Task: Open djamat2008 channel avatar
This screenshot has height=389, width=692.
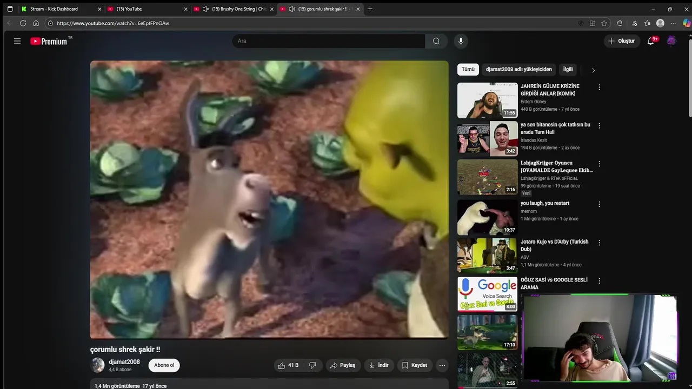Action: (x=98, y=365)
